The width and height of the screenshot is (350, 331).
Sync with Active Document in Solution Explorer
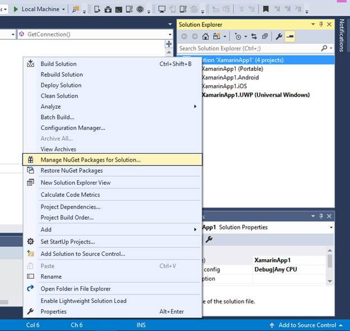coord(254,36)
